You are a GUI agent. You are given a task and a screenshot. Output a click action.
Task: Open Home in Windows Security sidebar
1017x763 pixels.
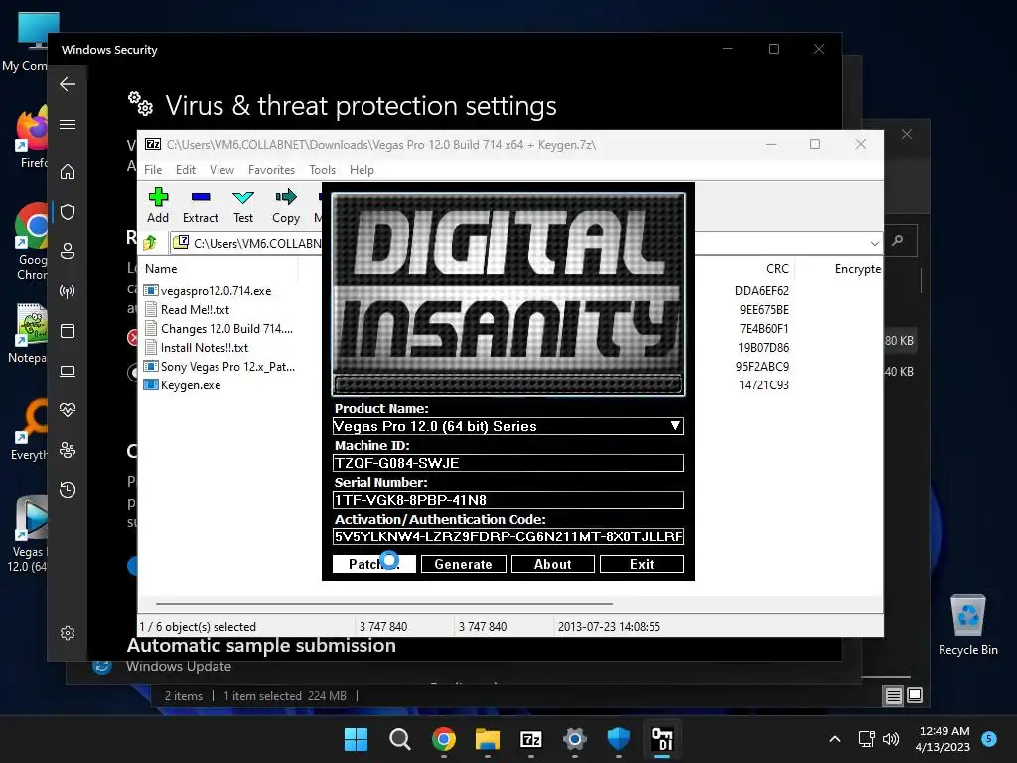coord(68,172)
